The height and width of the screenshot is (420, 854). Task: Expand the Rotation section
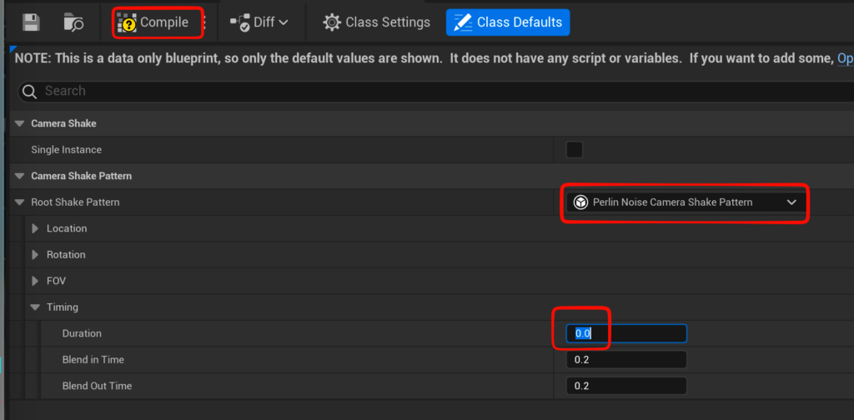[x=35, y=255]
